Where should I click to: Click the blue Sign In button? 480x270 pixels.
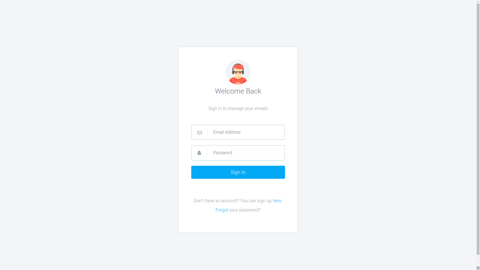click(x=238, y=172)
